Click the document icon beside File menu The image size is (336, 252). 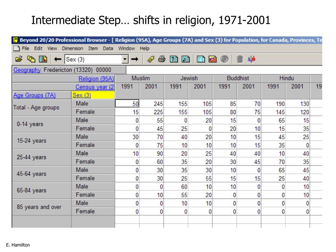[16, 49]
